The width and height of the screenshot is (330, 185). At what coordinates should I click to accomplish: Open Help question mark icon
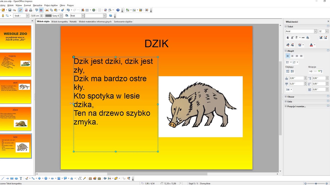[118, 10]
